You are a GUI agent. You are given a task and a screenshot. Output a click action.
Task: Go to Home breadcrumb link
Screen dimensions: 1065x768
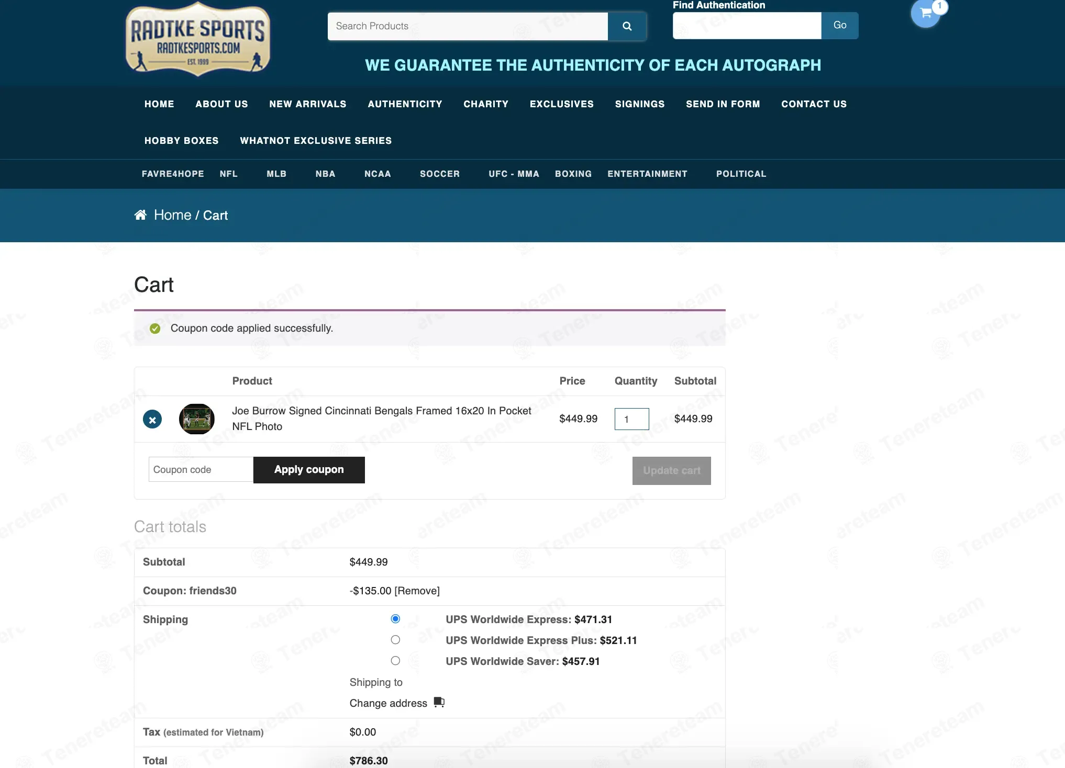[x=172, y=215]
